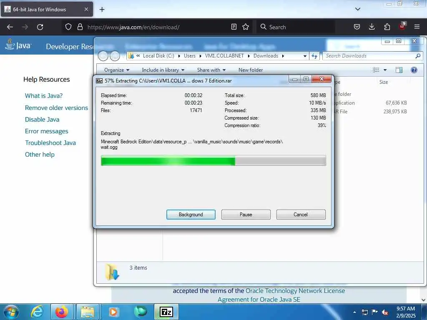Click the site padlock icon
Image resolution: width=427 pixels, height=320 pixels.
80,27
